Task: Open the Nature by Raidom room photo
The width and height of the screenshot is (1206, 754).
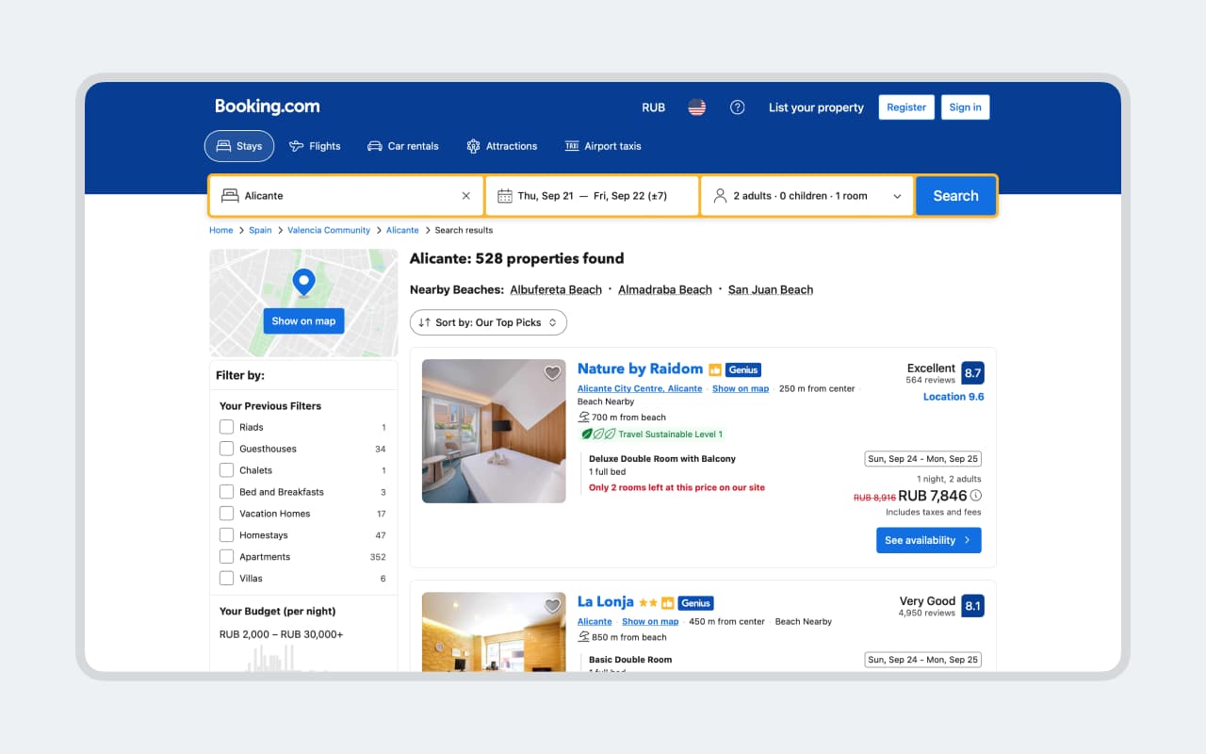Action: pyautogui.click(x=494, y=431)
